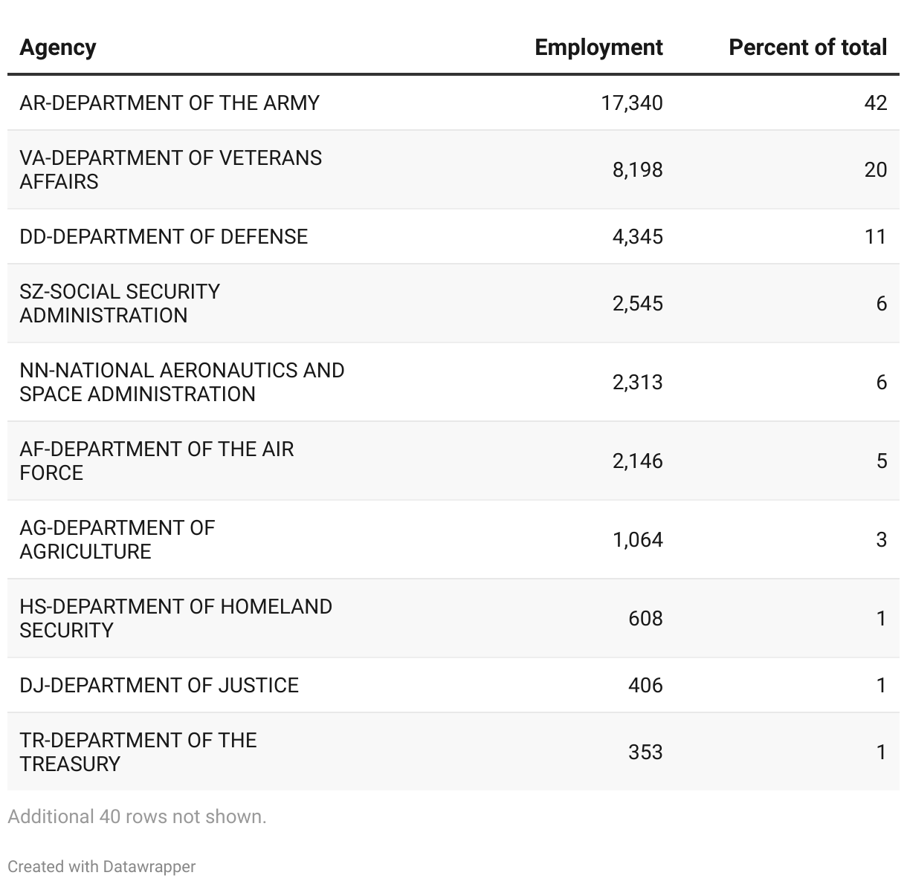The height and width of the screenshot is (884, 907).
Task: Select the 2,313 employment figure
Action: [637, 382]
